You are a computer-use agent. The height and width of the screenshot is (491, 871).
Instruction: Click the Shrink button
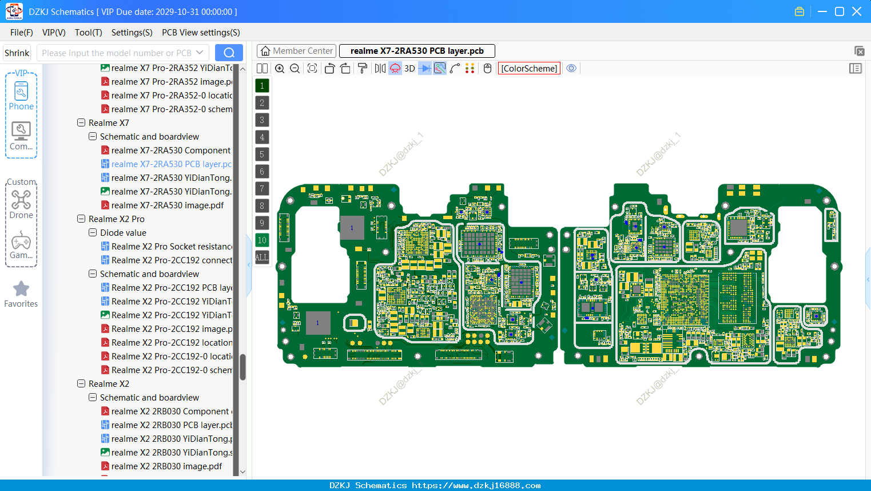[17, 53]
